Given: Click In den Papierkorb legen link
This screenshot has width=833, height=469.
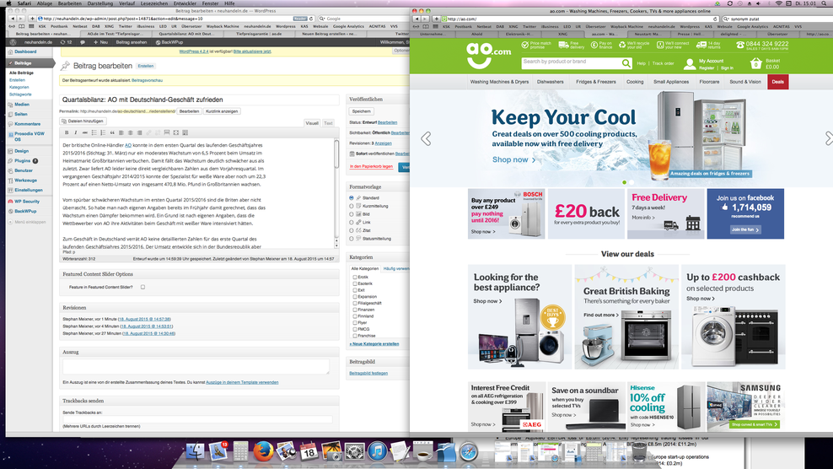Looking at the screenshot, I should [x=371, y=166].
